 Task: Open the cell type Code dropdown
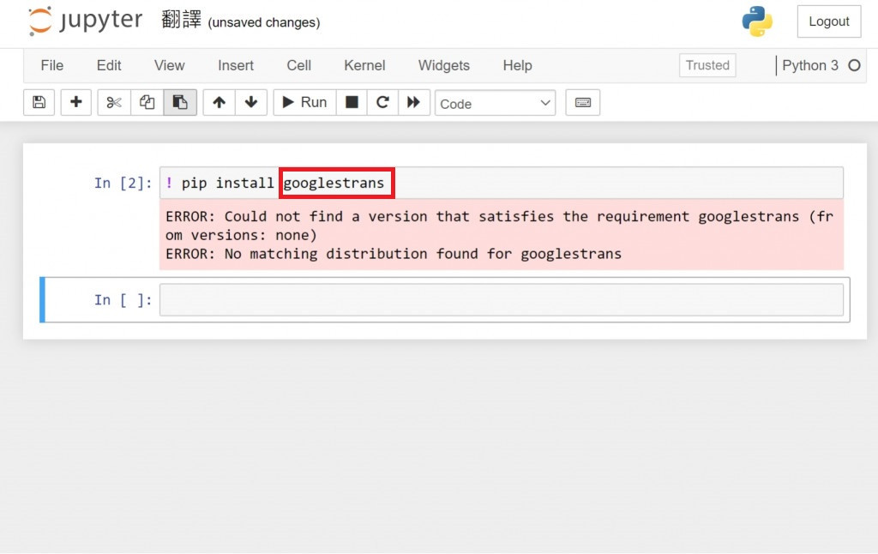tap(495, 103)
